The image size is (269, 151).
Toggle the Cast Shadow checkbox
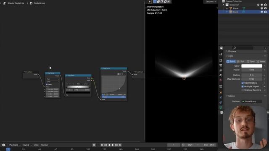(243, 83)
